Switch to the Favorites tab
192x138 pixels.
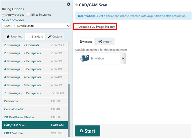(x=14, y=37)
